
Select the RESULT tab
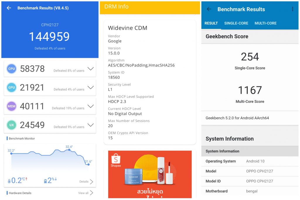[x=211, y=23]
